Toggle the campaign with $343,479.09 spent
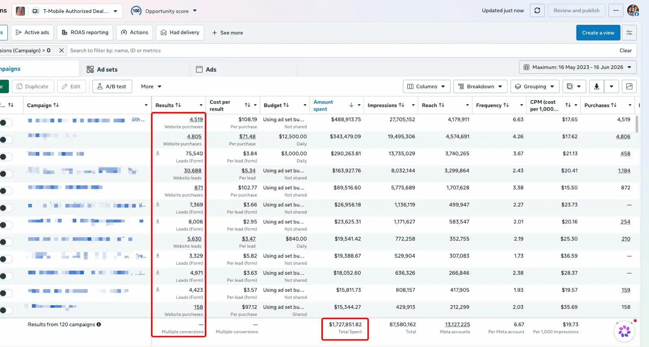 click(x=6, y=140)
